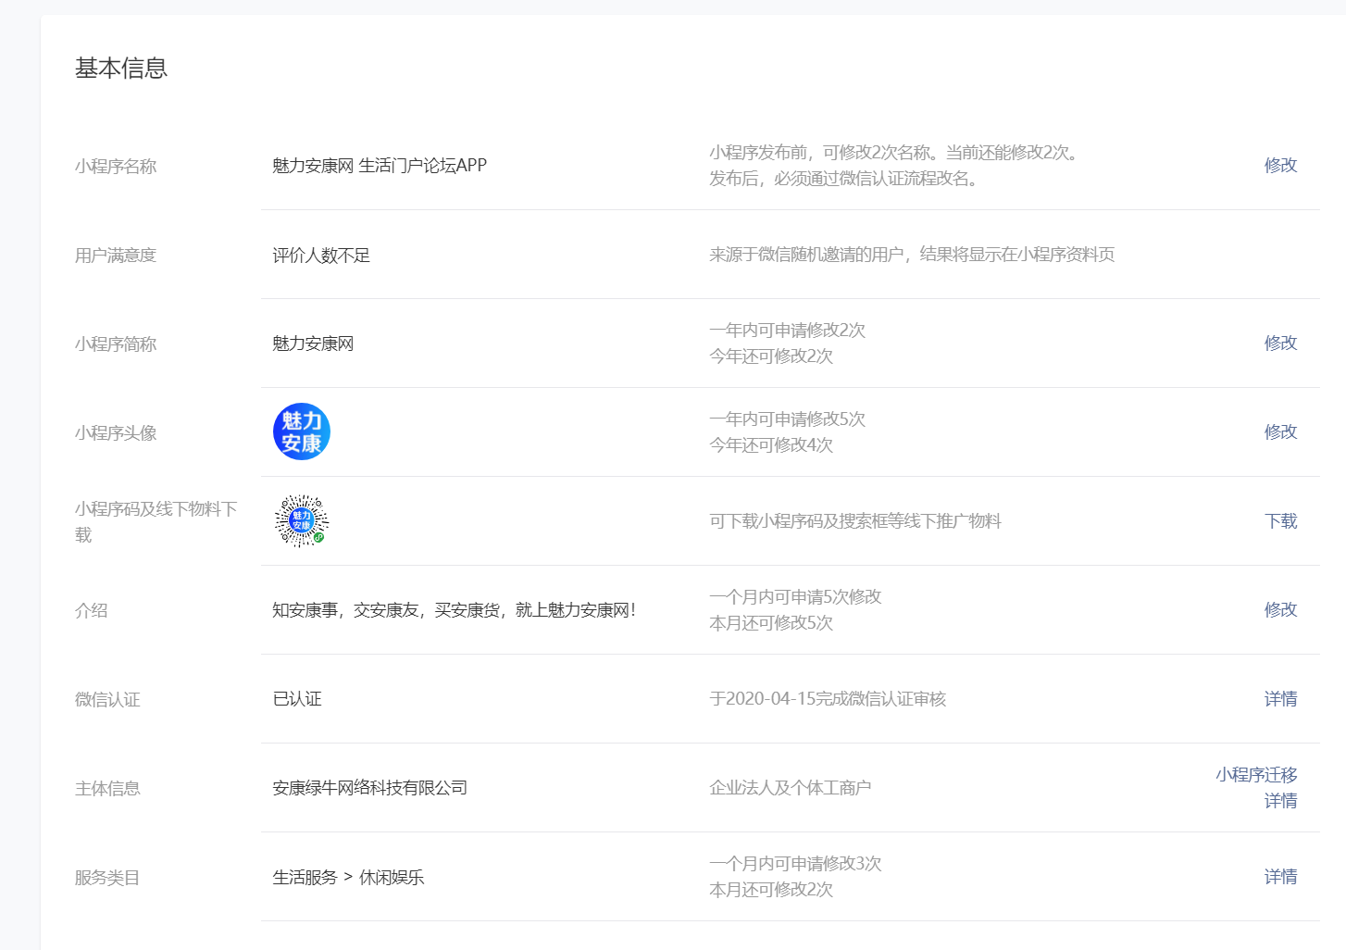Click the 魅力安康 avatar icon
This screenshot has width=1346, height=950.
tap(302, 431)
